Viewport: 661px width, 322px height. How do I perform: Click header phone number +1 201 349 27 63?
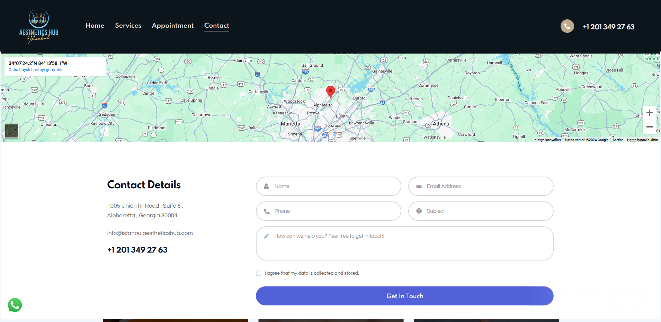coord(608,27)
